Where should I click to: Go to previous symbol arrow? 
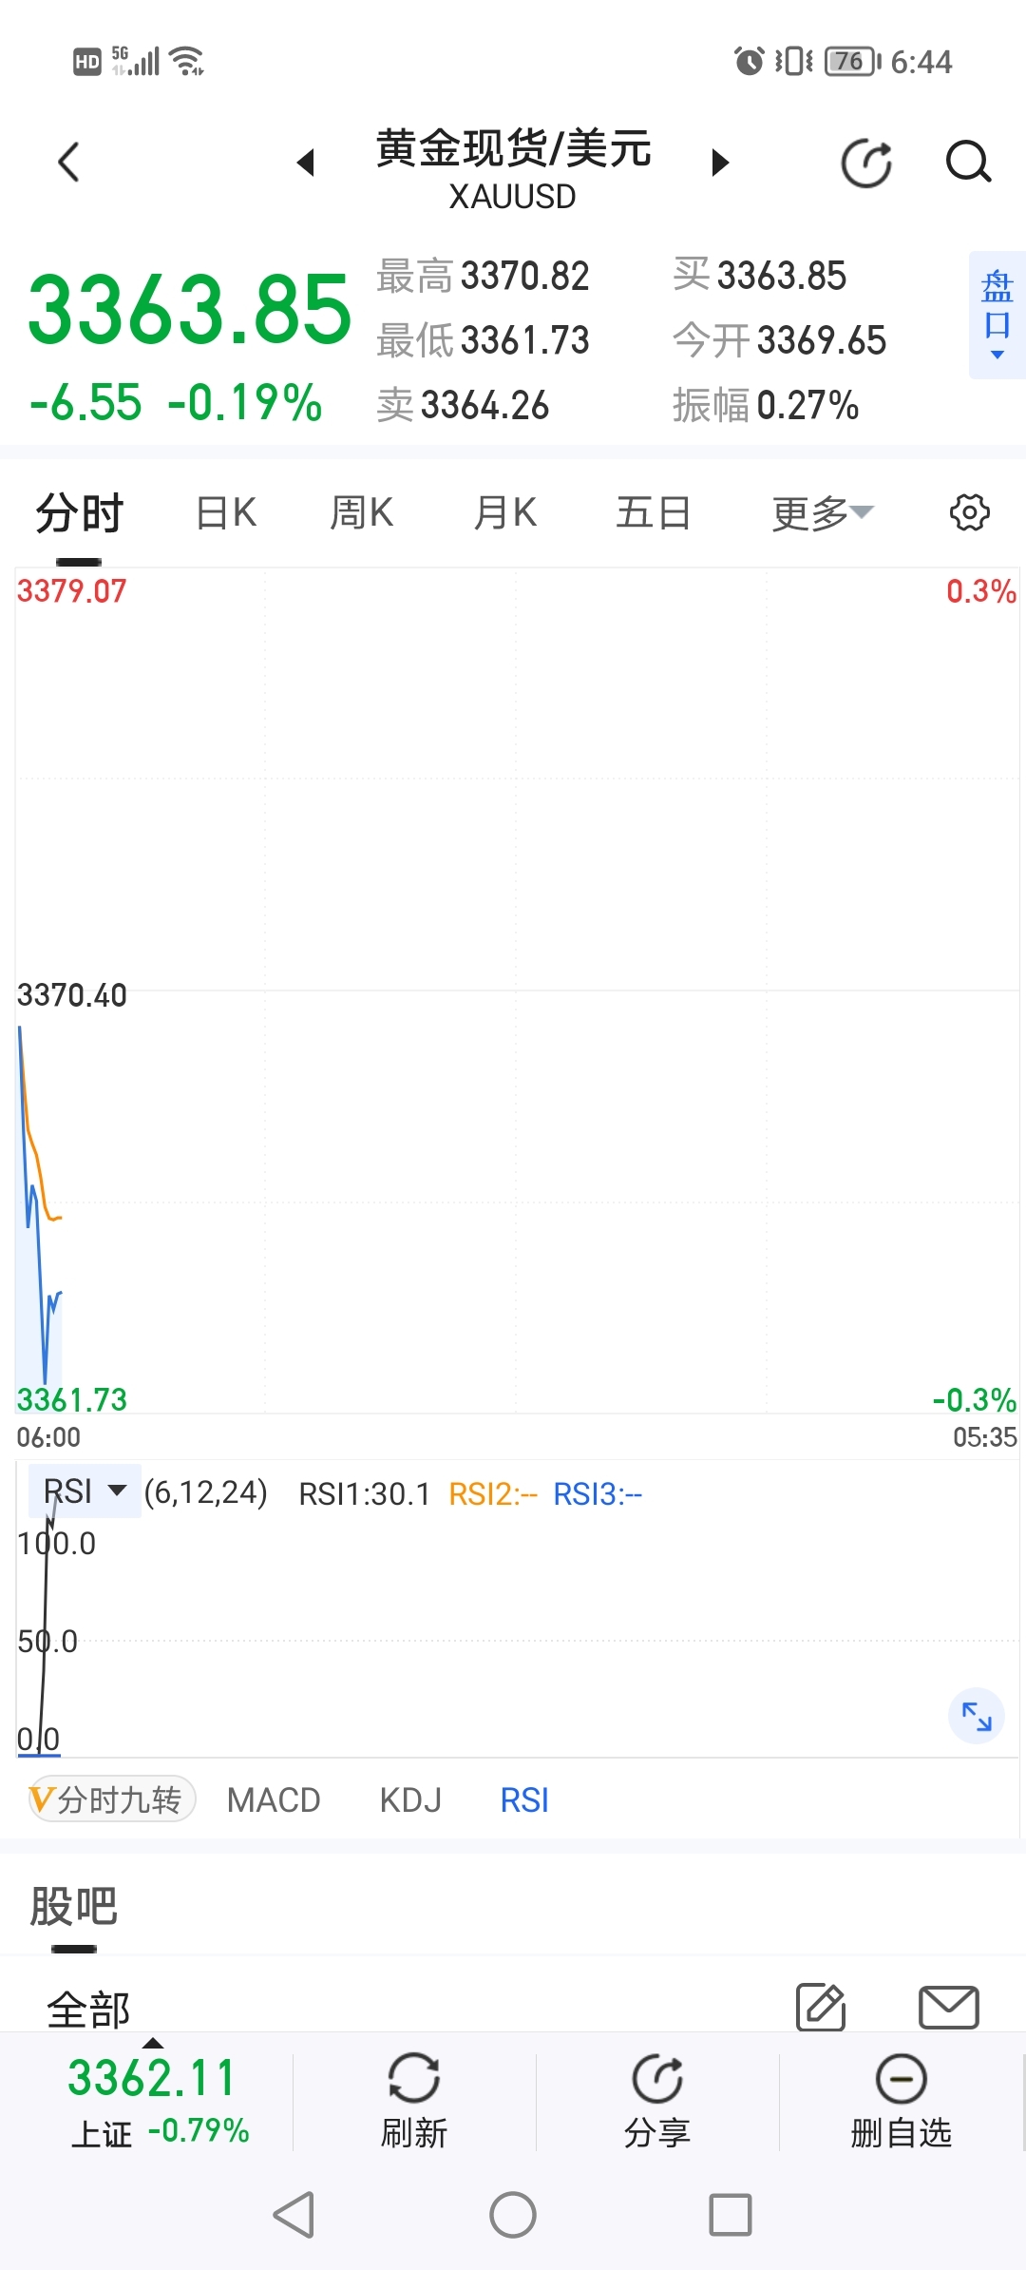[306, 163]
